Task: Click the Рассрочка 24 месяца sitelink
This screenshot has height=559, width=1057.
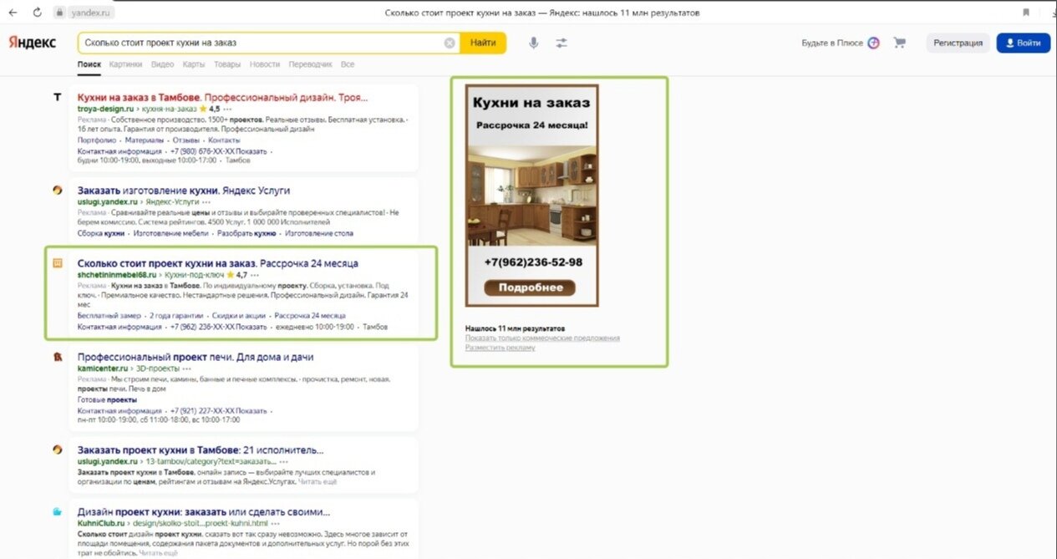Action: 310,316
